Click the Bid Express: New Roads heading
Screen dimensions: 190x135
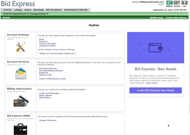click(x=156, y=69)
